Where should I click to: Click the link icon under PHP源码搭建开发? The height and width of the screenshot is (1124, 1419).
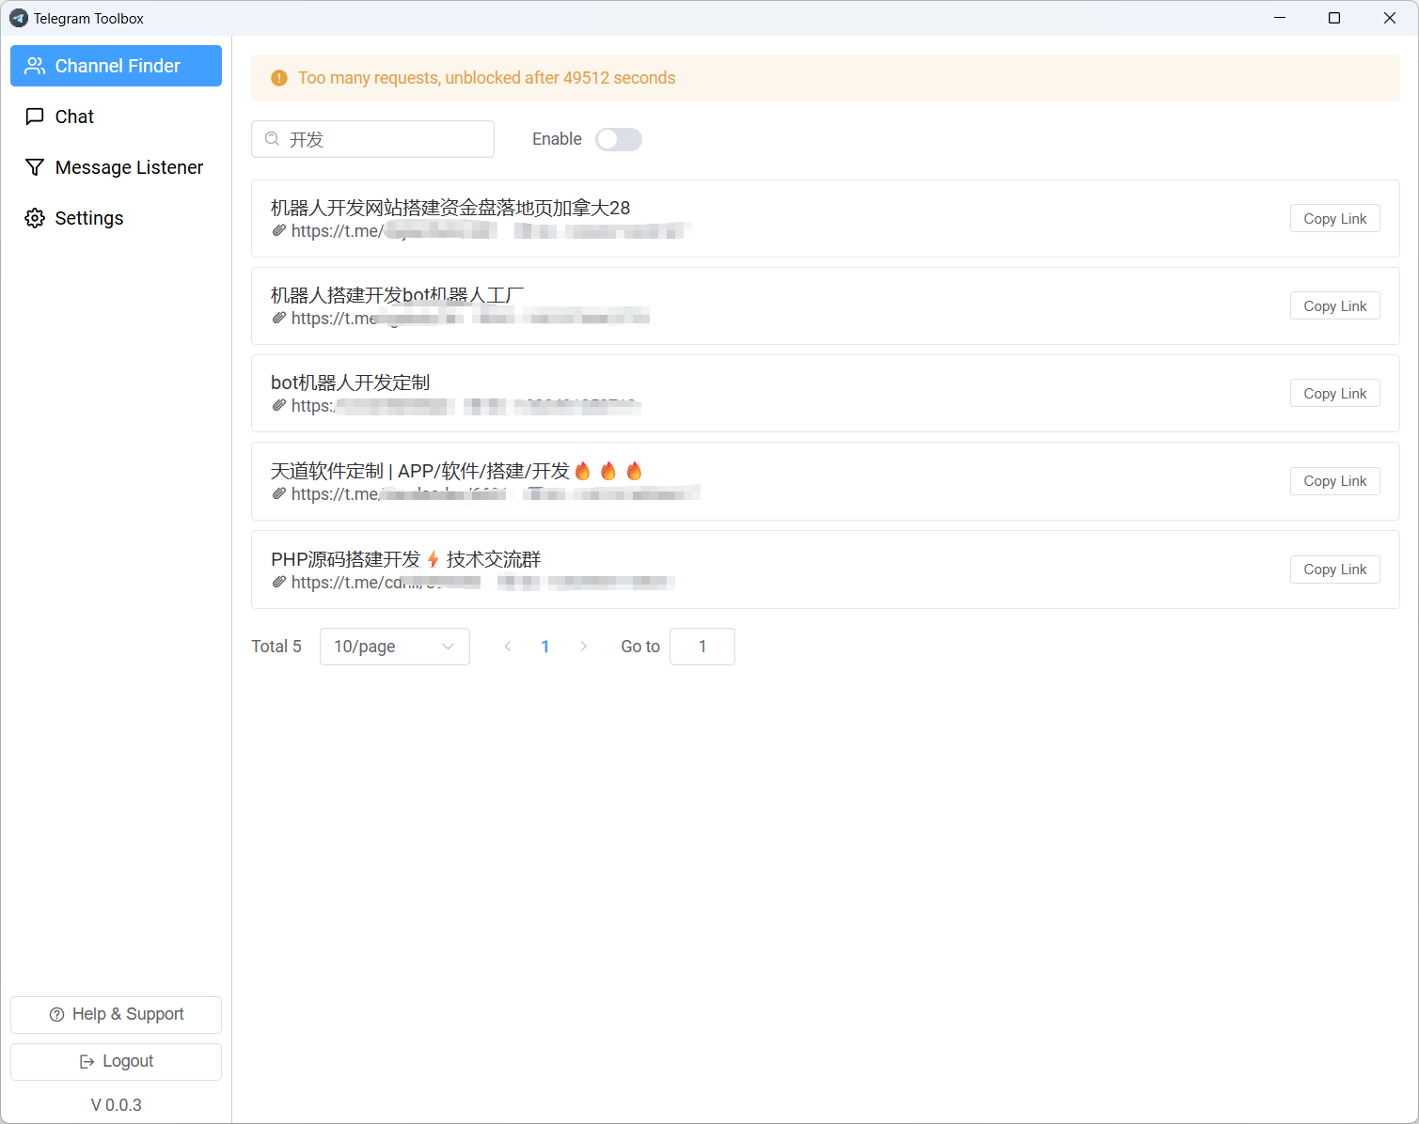279,582
